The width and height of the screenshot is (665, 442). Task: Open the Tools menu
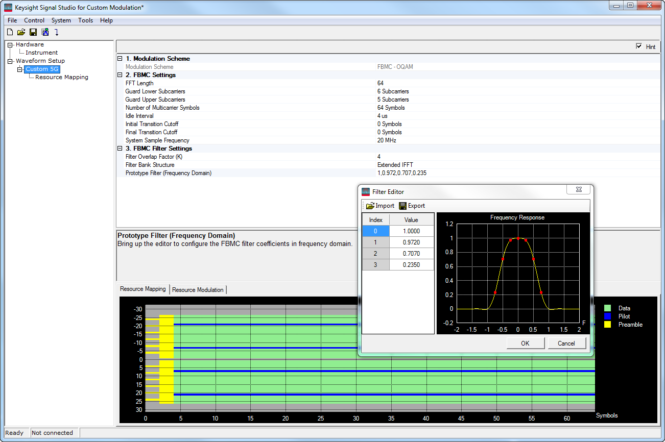click(85, 20)
